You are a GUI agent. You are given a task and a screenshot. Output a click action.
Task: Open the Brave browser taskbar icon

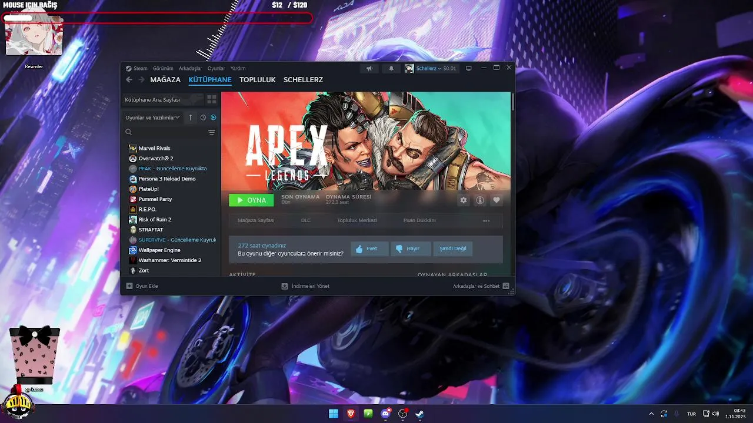point(351,414)
